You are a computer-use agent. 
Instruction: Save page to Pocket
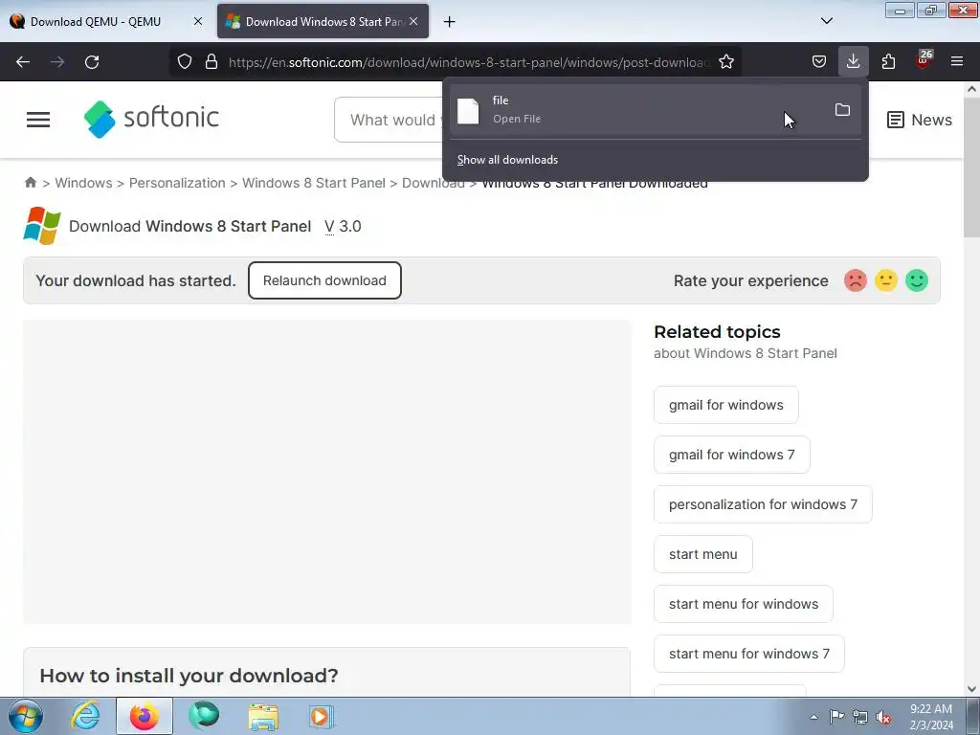tap(819, 62)
